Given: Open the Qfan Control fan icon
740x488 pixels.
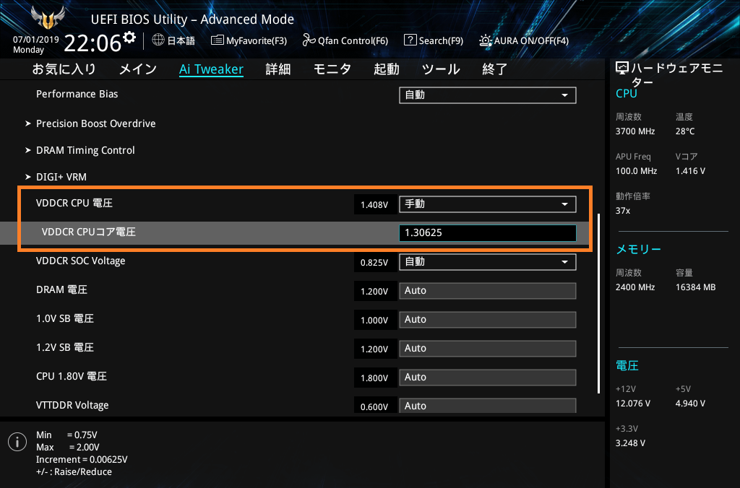Looking at the screenshot, I should click(309, 40).
